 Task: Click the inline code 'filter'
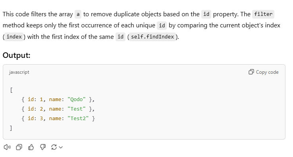coord(263,14)
